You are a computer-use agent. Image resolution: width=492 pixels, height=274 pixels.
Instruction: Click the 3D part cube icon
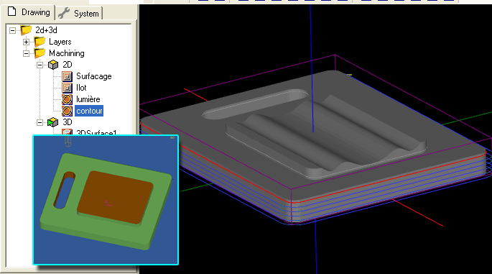53,122
